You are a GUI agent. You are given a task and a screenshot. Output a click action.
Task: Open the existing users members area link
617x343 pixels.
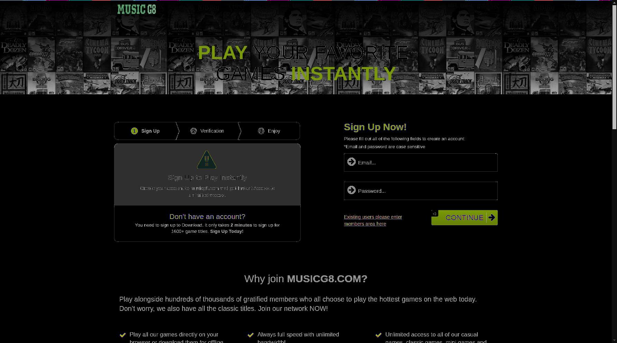point(373,220)
